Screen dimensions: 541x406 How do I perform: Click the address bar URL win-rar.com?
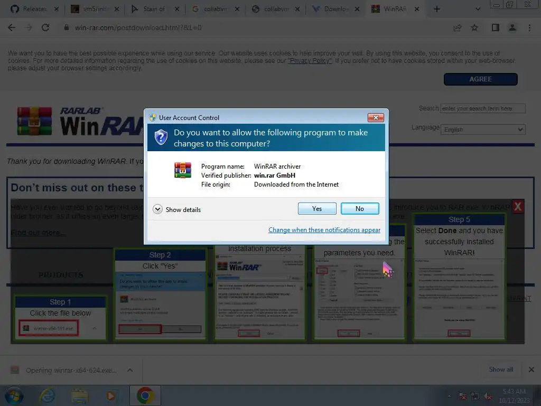coord(138,27)
